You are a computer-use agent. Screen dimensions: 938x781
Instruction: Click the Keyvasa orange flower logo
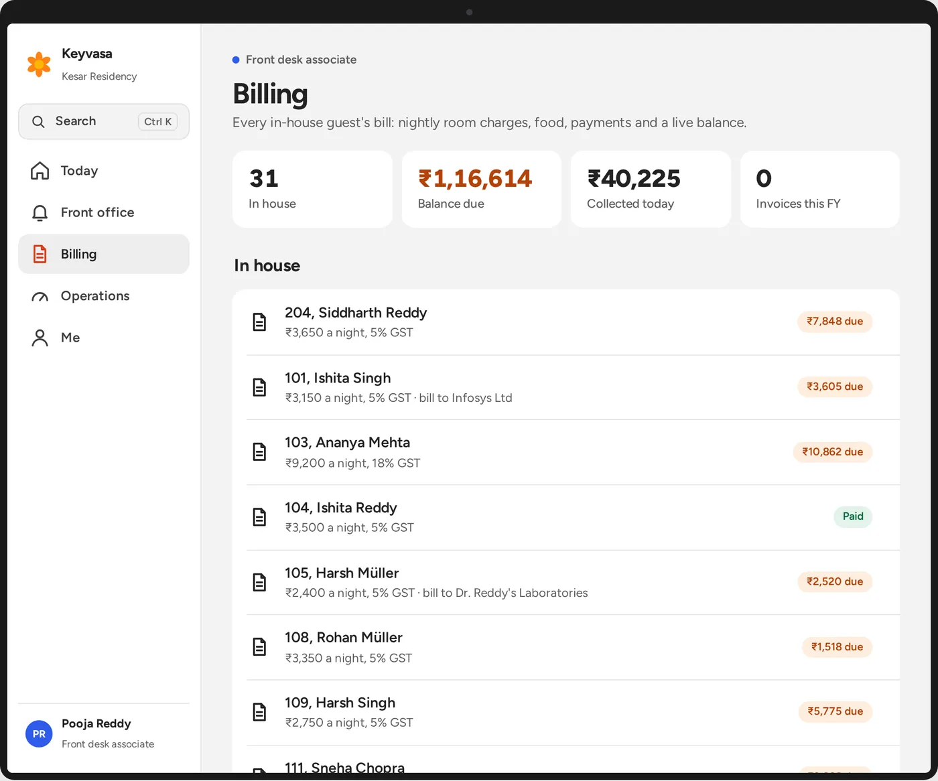pyautogui.click(x=39, y=64)
